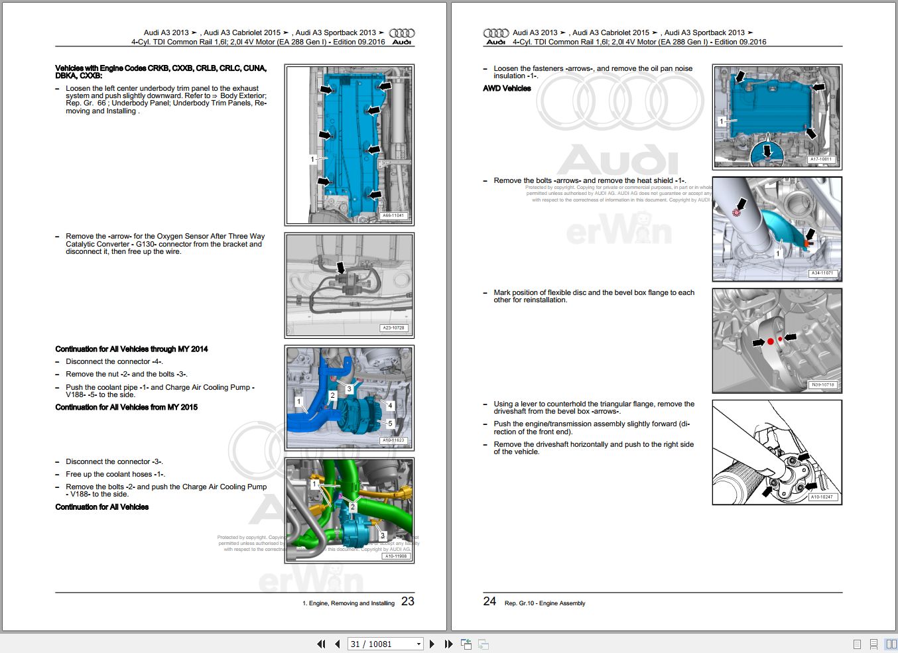Go to the next page
Image resolution: width=898 pixels, height=653 pixels.
click(432, 644)
